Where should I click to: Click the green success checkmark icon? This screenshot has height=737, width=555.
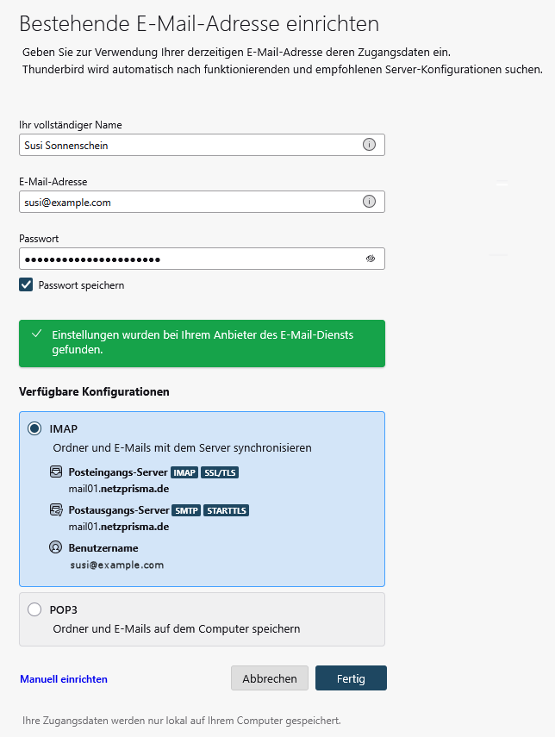click(x=36, y=334)
